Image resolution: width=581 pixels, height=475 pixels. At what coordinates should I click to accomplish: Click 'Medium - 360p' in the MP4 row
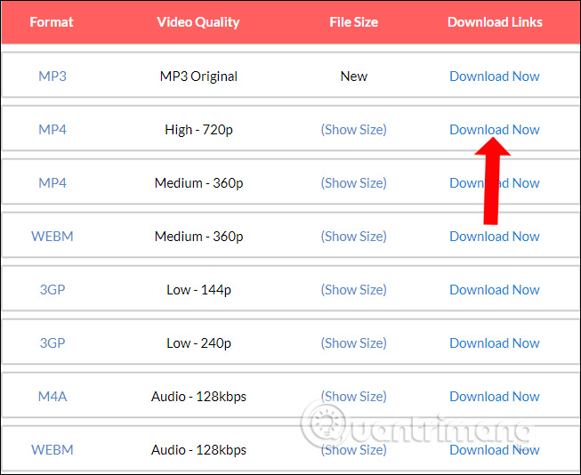point(198,183)
